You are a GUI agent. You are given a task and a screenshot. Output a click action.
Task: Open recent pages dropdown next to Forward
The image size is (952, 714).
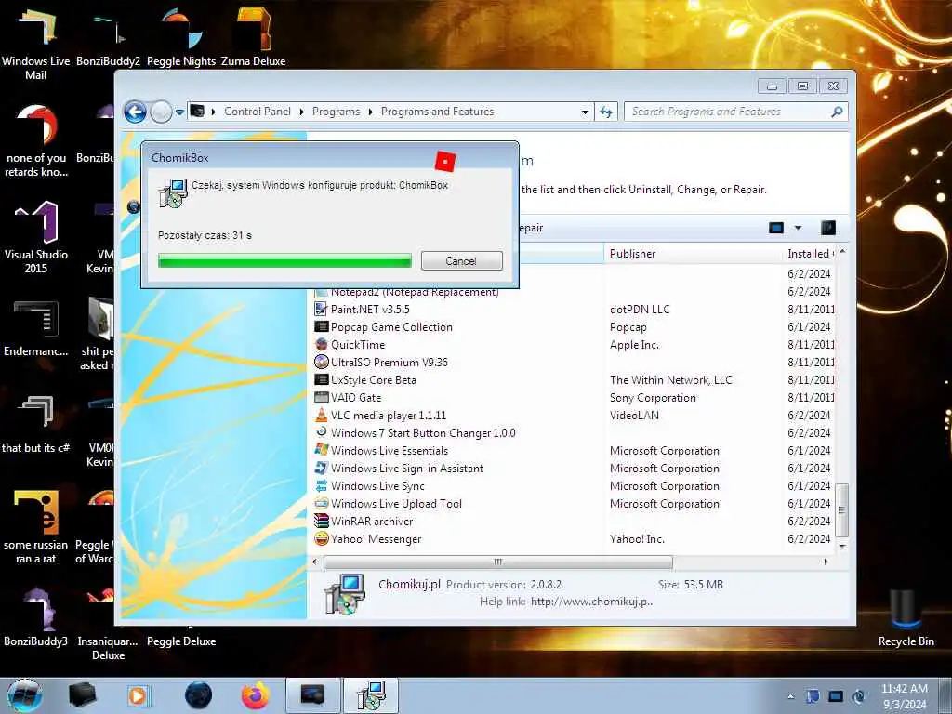coord(179,112)
